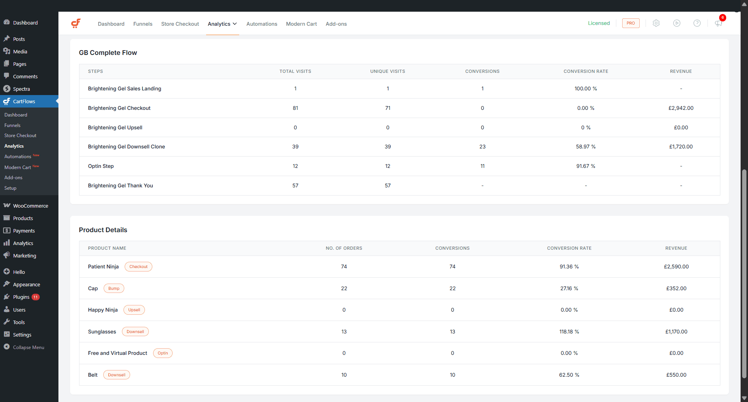This screenshot has height=402, width=748.
Task: Click the PRO badge button
Action: 630,23
